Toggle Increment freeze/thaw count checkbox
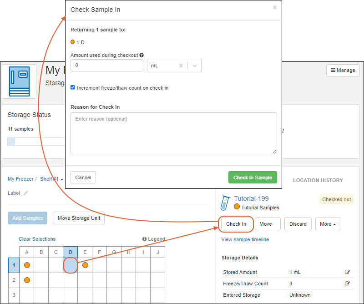This screenshot has height=304, width=364. point(73,88)
